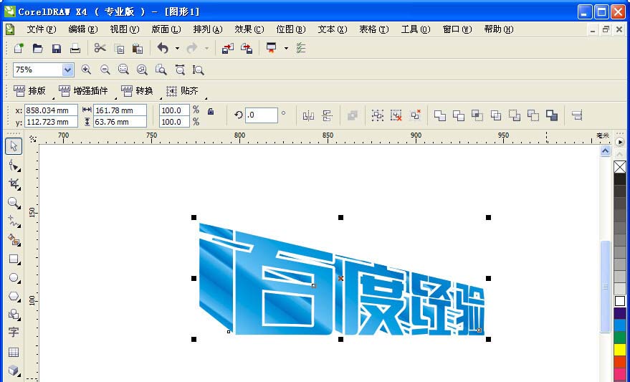Click the Weld shaping icon
630x382 pixels.
tap(440, 115)
